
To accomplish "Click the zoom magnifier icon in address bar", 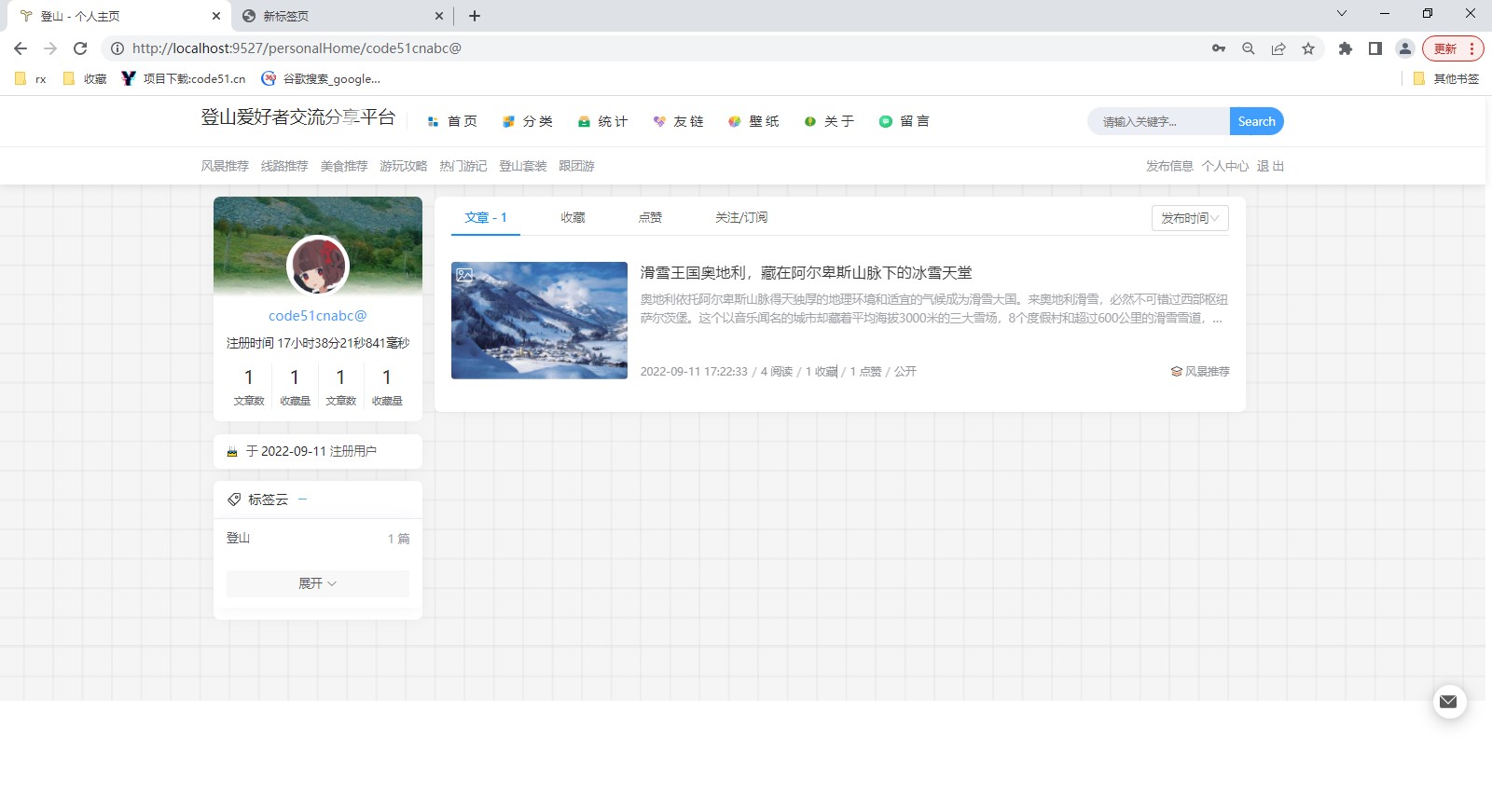I will tap(1249, 48).
